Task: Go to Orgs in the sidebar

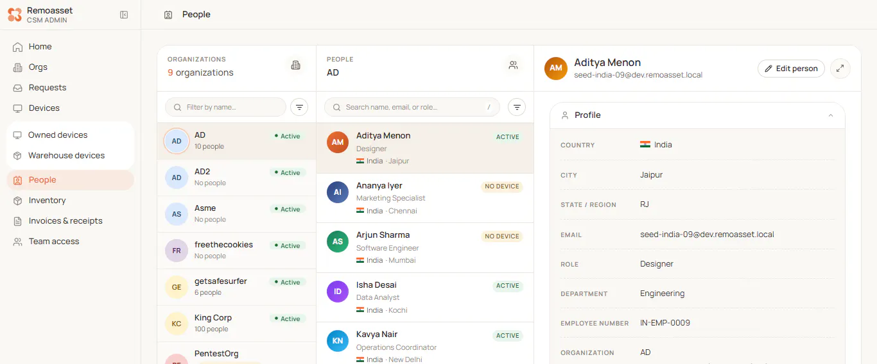Action: tap(70, 67)
